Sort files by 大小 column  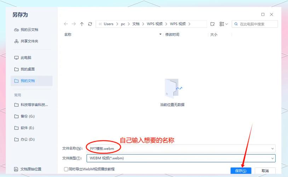[214, 35]
